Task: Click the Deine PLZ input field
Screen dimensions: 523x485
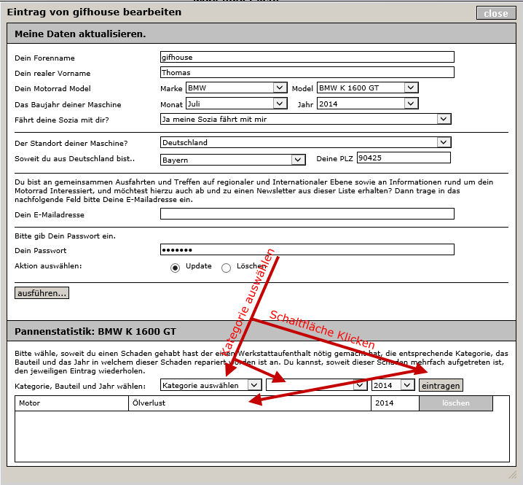Action: [404, 158]
